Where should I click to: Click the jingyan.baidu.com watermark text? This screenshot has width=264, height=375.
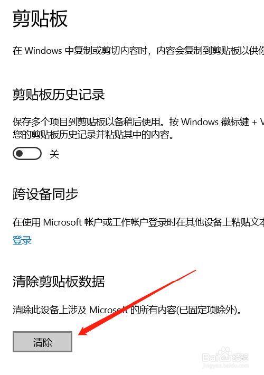(225, 365)
